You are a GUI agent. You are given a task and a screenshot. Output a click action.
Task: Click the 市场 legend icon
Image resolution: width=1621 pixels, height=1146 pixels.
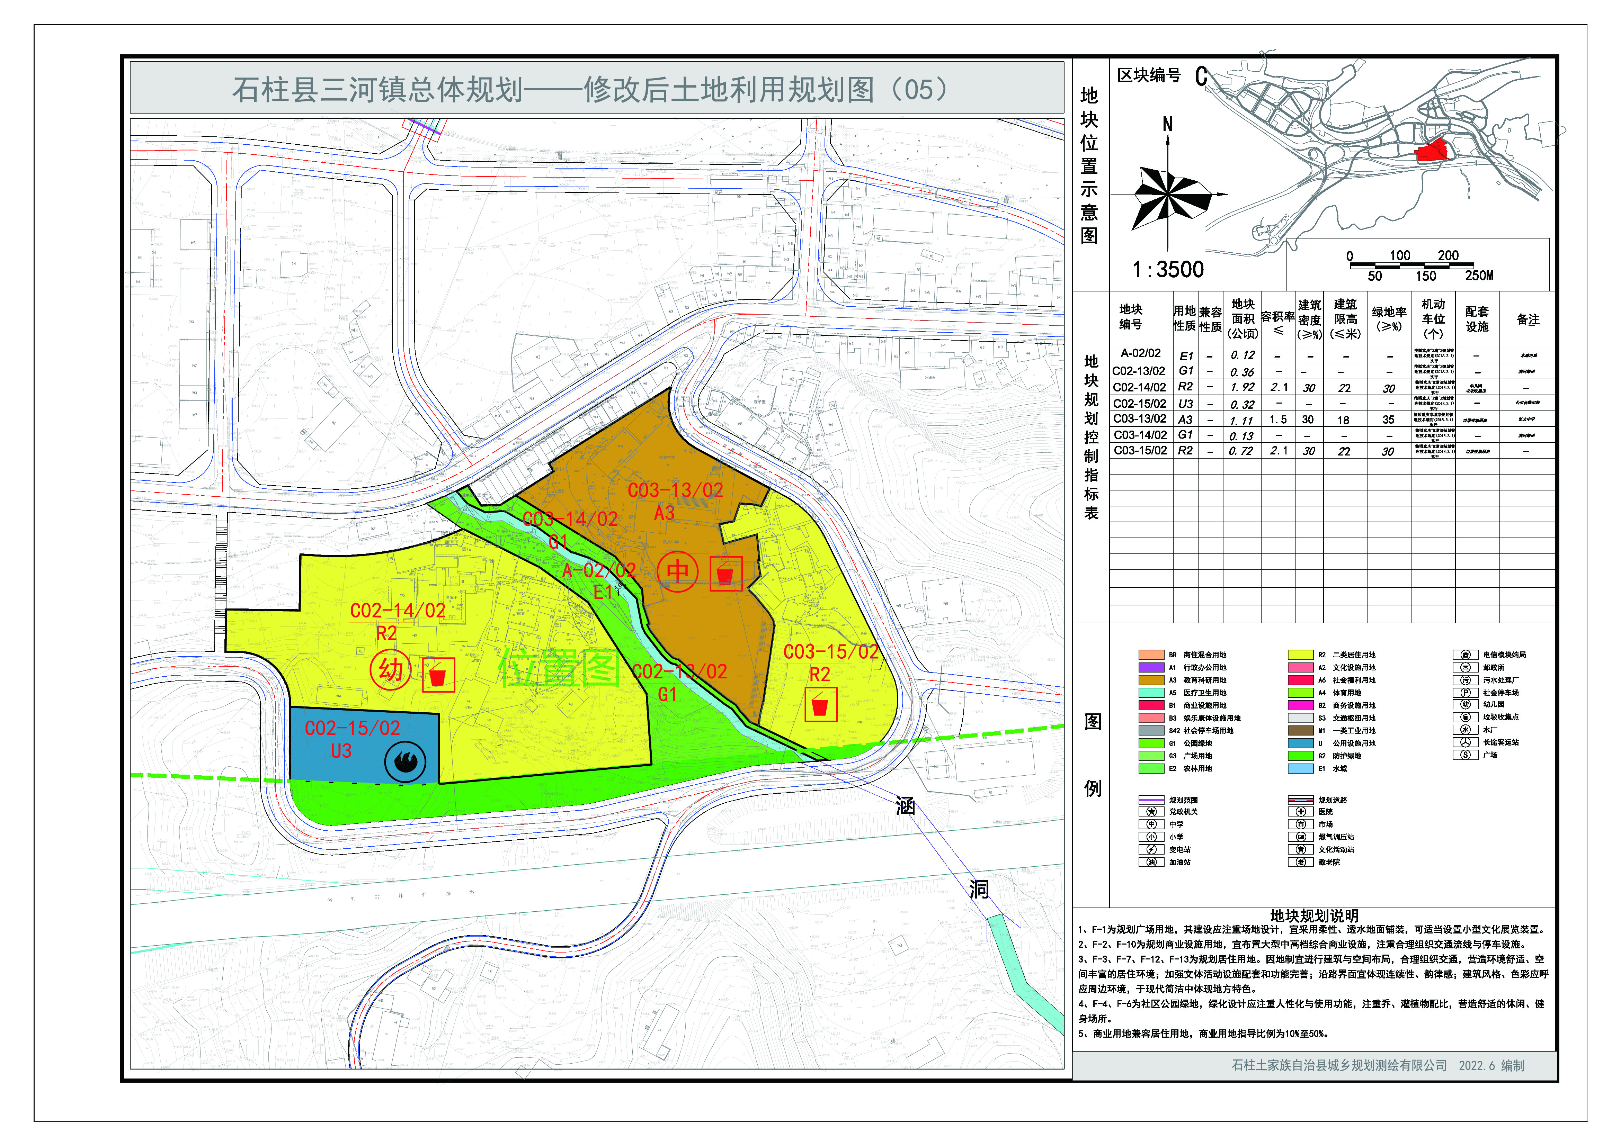[x=1300, y=824]
